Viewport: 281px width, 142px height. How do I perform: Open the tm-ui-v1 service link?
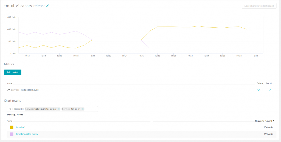tap(21, 127)
